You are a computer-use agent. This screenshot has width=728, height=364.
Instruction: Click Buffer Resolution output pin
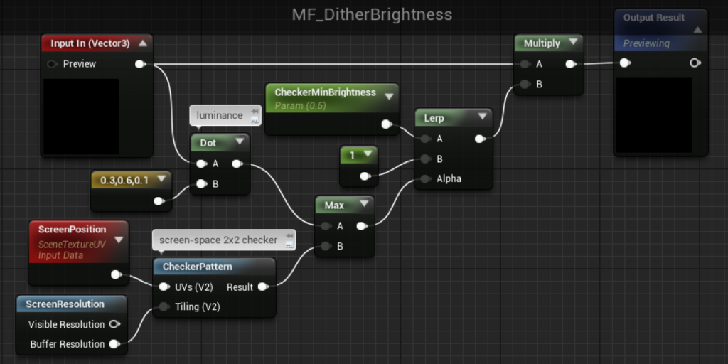pos(114,344)
